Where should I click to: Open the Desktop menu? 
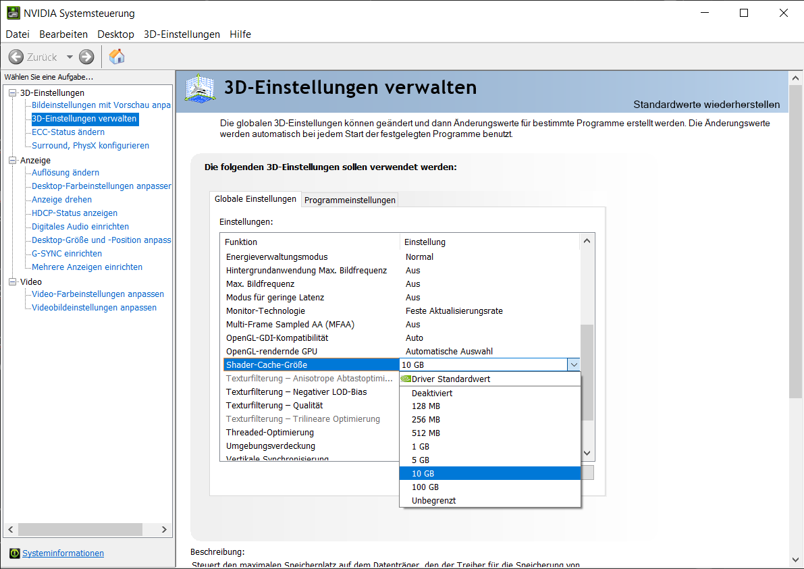point(116,34)
